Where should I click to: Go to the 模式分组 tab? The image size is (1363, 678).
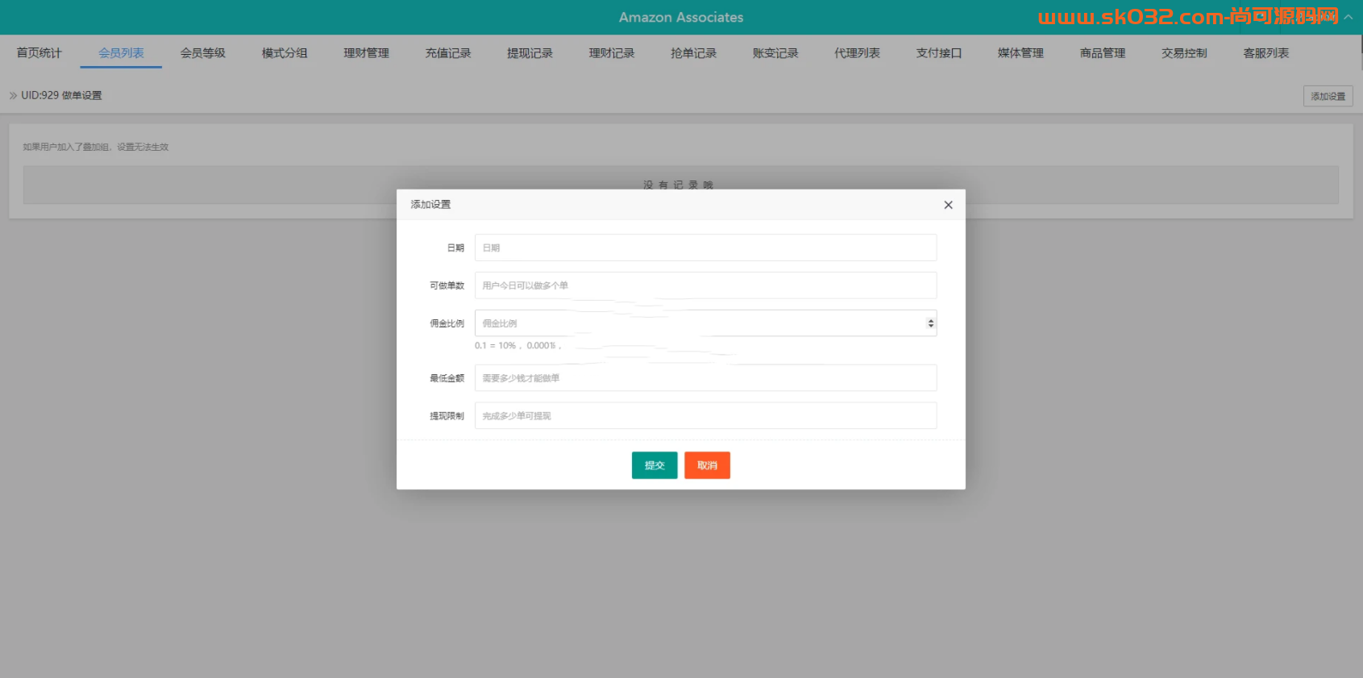coord(285,53)
